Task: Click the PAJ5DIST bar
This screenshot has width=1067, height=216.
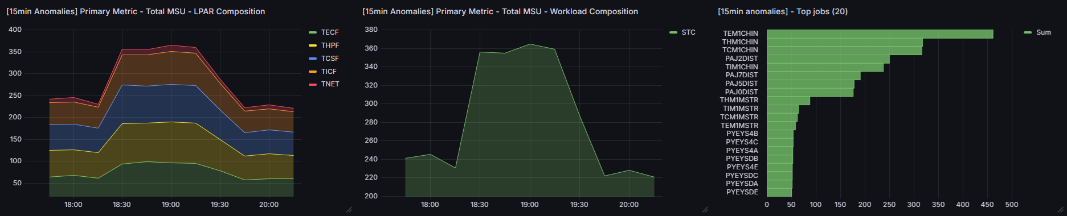Action: tap(811, 84)
